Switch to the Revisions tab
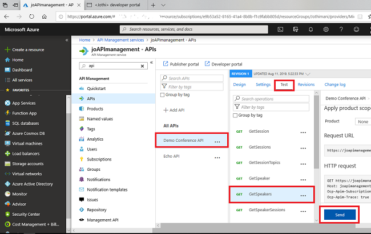The width and height of the screenshot is (371, 234). (306, 84)
